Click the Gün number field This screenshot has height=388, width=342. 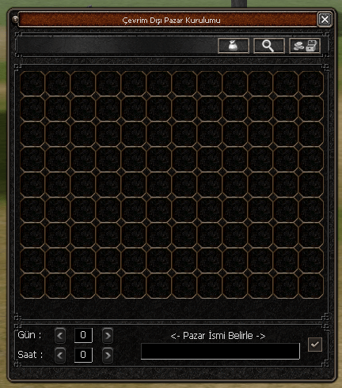pos(83,335)
